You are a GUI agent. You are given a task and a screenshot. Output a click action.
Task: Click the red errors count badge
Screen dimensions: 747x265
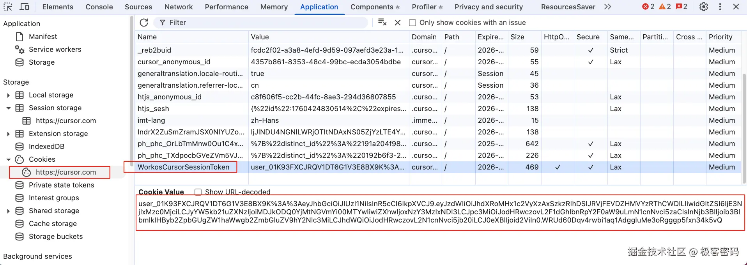[648, 7]
